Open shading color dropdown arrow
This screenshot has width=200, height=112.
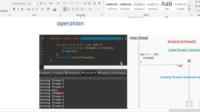tap(93, 9)
